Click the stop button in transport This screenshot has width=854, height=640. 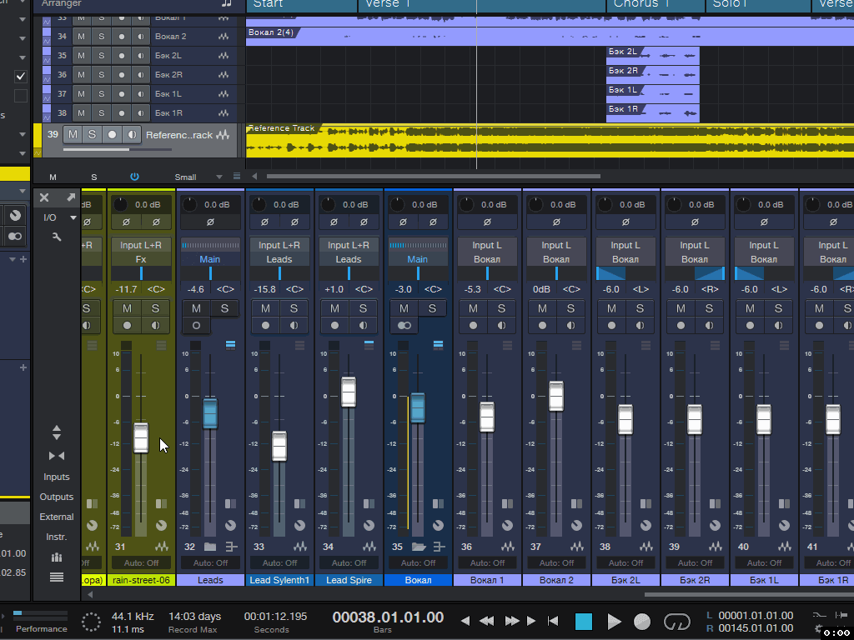click(x=583, y=621)
